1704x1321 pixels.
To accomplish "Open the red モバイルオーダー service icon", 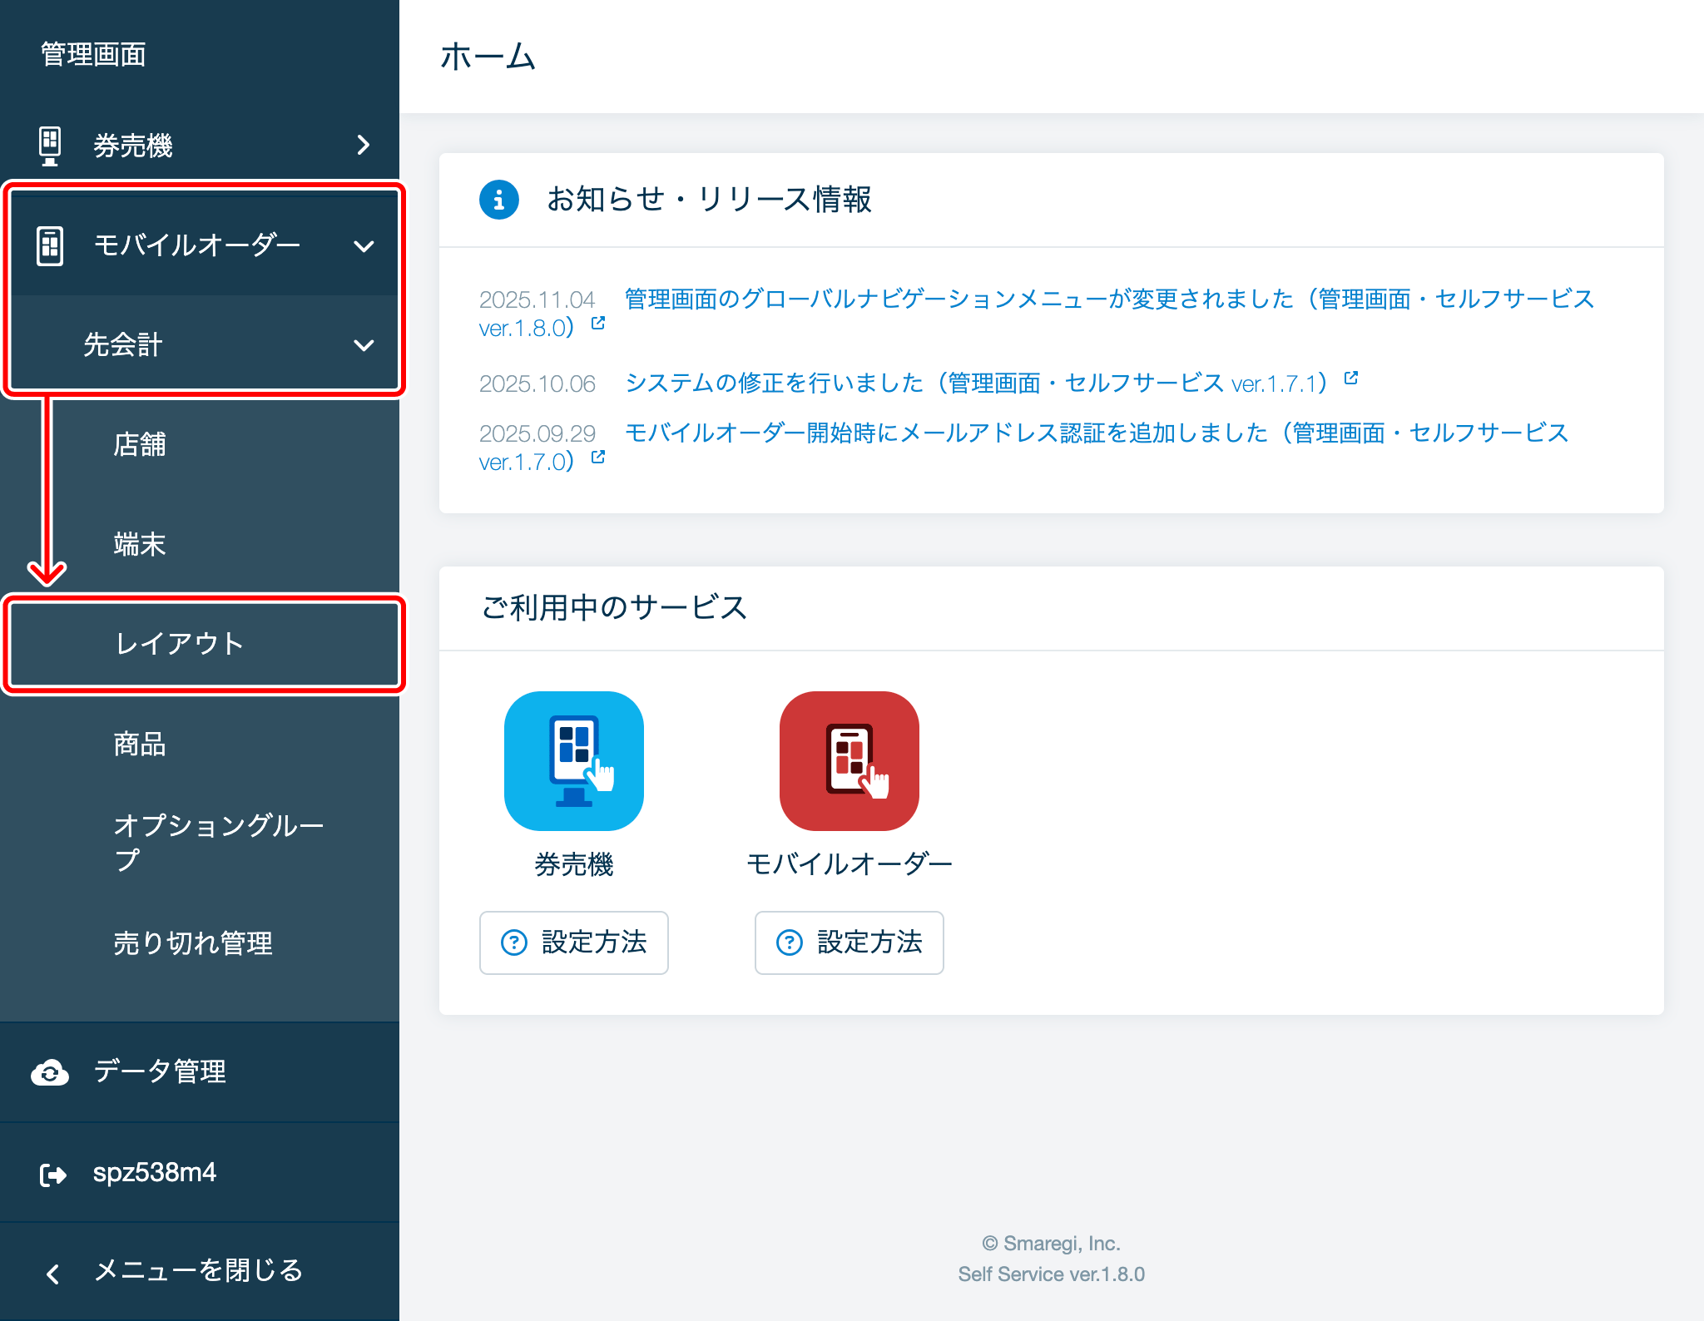I will [x=849, y=759].
